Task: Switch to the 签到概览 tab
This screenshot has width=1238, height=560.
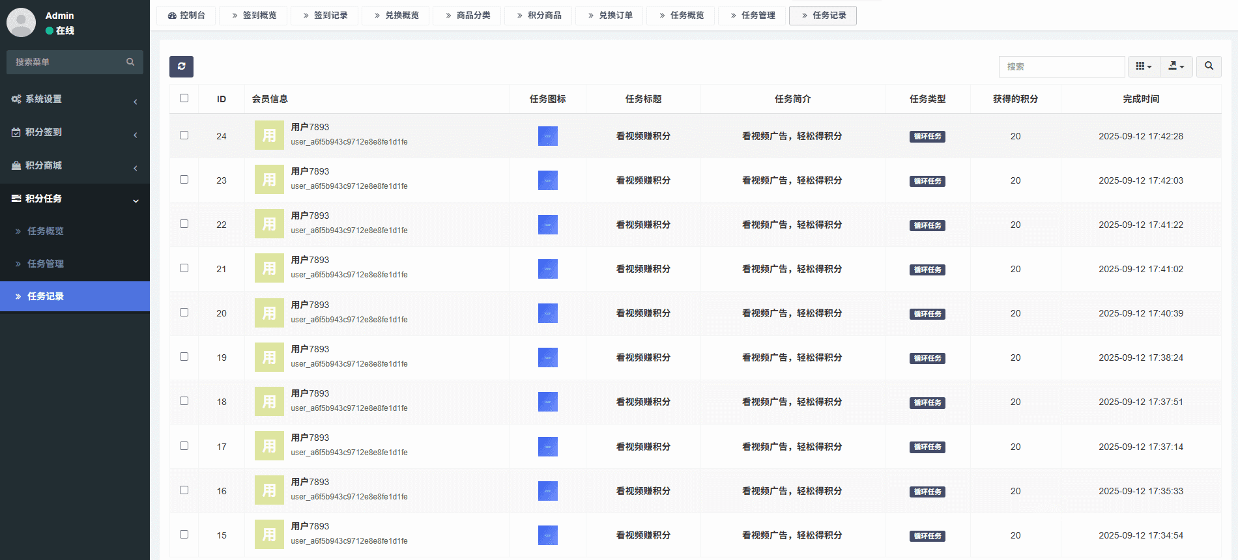Action: (254, 15)
